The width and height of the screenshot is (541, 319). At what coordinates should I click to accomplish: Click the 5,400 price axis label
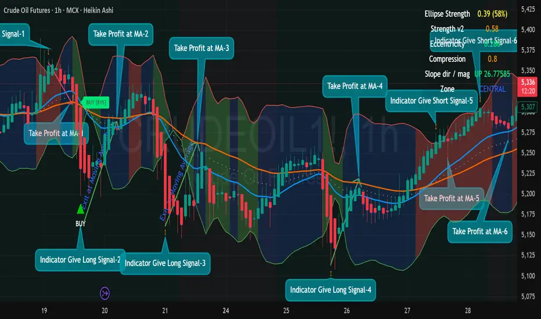click(528, 30)
